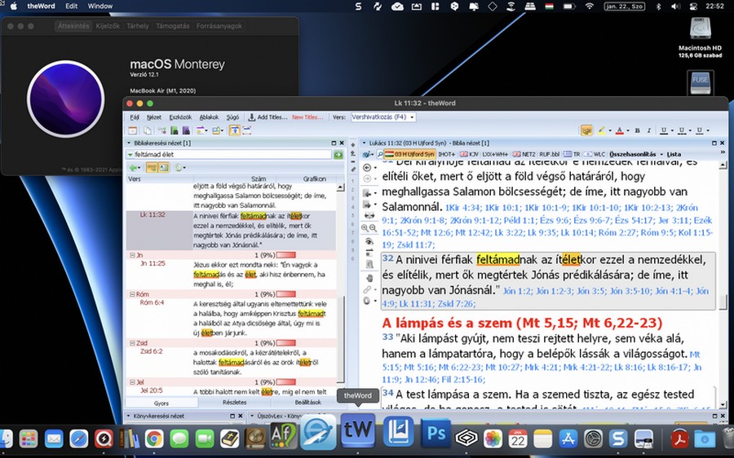This screenshot has width=734, height=458.
Task: Open the Súgó menu
Action: (x=232, y=117)
